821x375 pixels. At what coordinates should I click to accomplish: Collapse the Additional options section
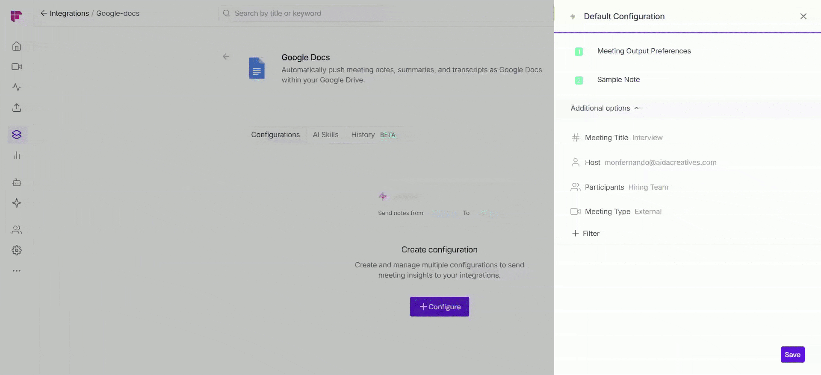coord(605,108)
